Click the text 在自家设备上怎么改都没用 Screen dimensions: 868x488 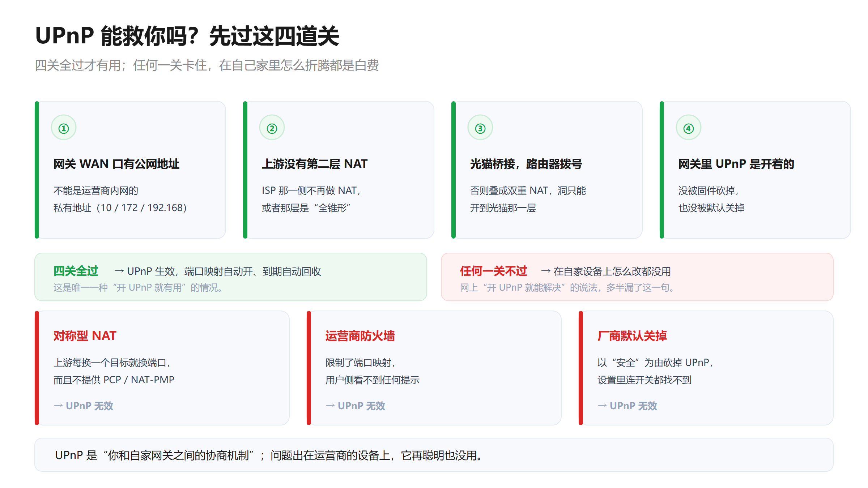612,271
